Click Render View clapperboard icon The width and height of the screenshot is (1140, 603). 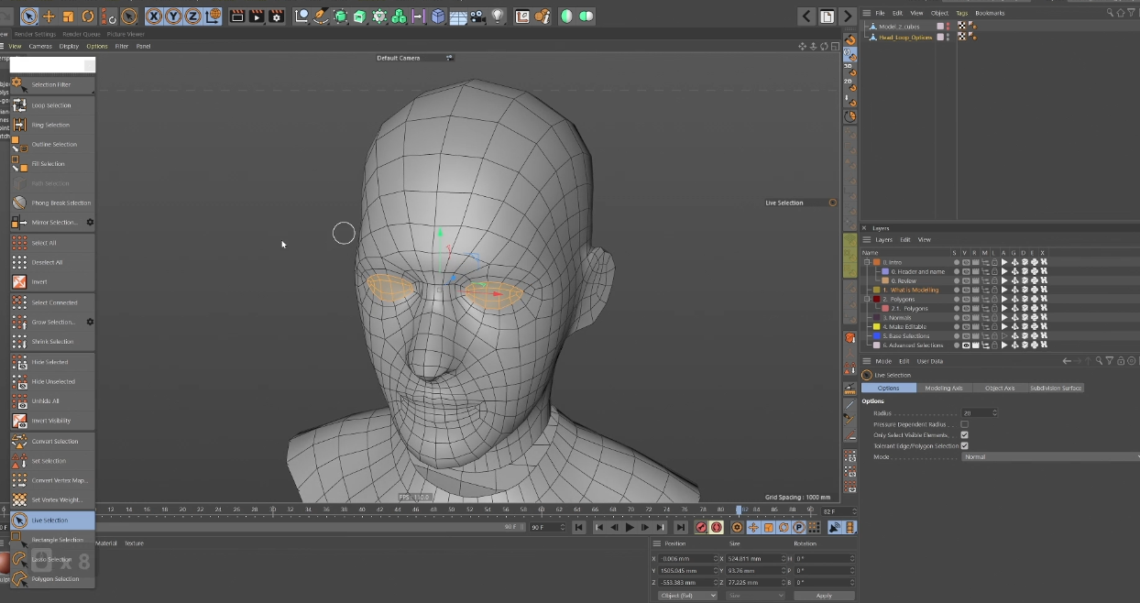pyautogui.click(x=237, y=16)
